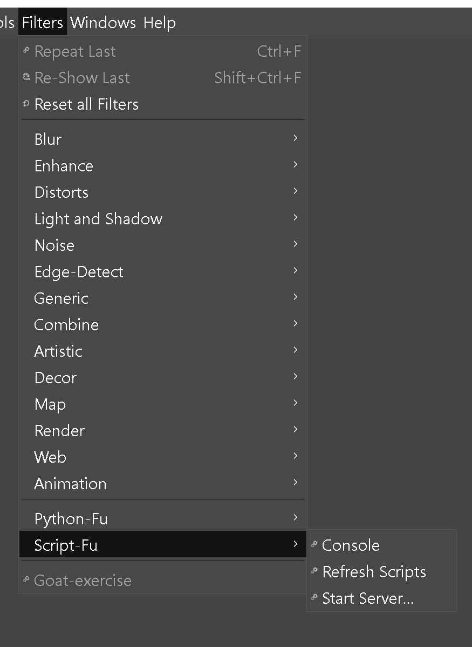Select the Noise filter category
The image size is (472, 647).
[54, 245]
